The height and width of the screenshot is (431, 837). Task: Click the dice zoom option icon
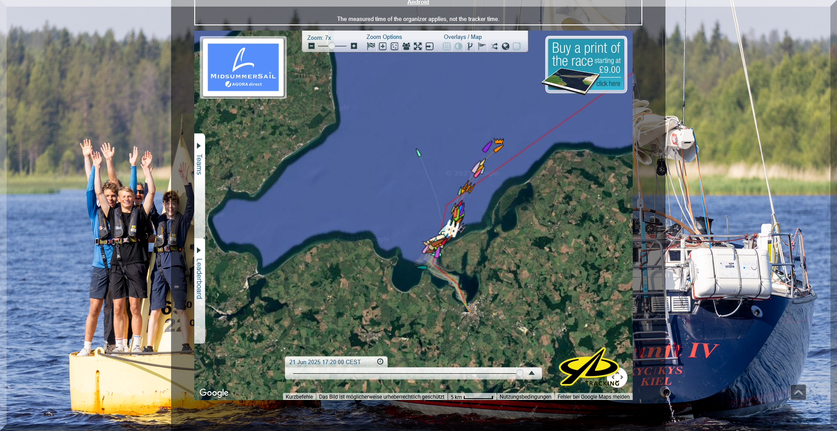pyautogui.click(x=394, y=46)
